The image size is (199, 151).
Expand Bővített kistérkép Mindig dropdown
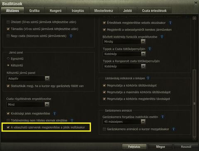click(124, 41)
